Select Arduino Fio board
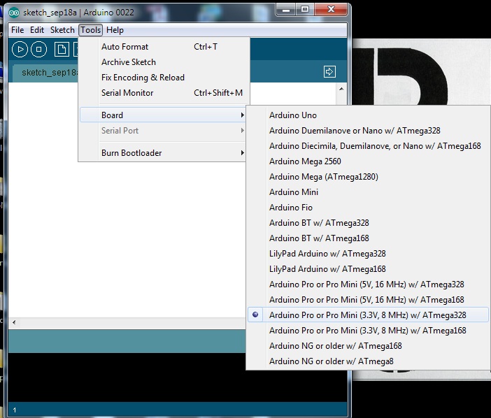The height and width of the screenshot is (418, 491). pos(368,208)
